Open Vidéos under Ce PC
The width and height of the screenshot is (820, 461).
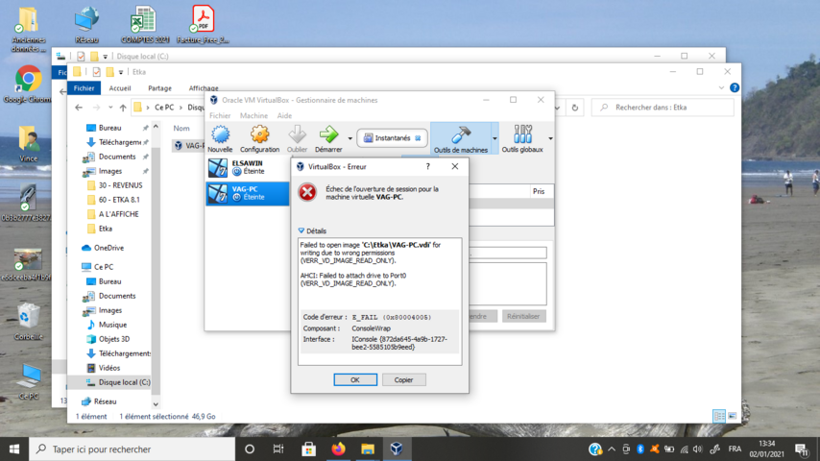pyautogui.click(x=109, y=368)
